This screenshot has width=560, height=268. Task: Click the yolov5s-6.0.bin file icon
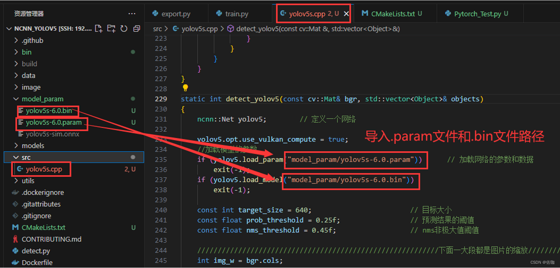pos(21,111)
